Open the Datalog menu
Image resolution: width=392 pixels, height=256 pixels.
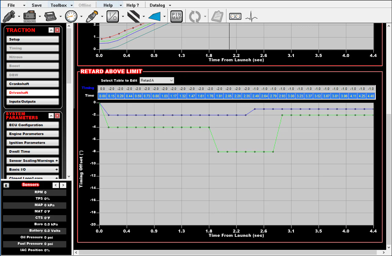pyautogui.click(x=157, y=5)
